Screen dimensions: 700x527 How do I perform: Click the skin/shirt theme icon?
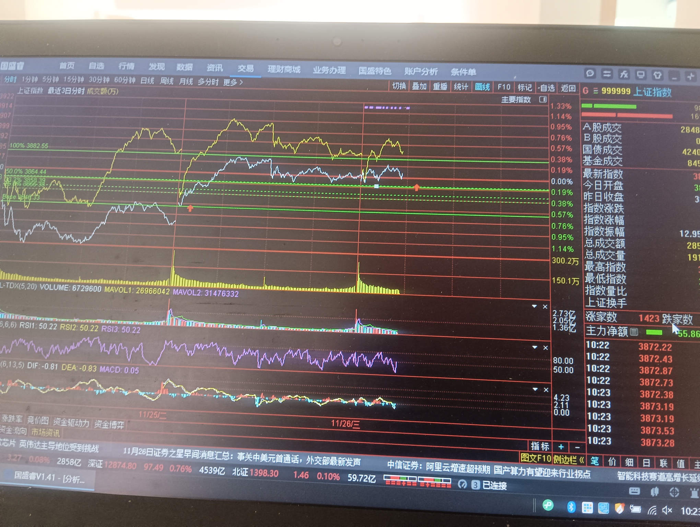(657, 75)
